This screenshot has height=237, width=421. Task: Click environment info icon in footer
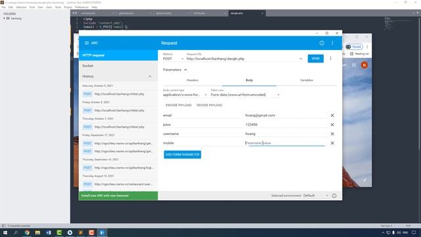[x=334, y=196]
